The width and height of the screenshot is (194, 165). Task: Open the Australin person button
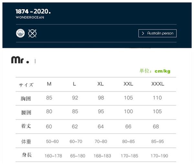coord(157,33)
